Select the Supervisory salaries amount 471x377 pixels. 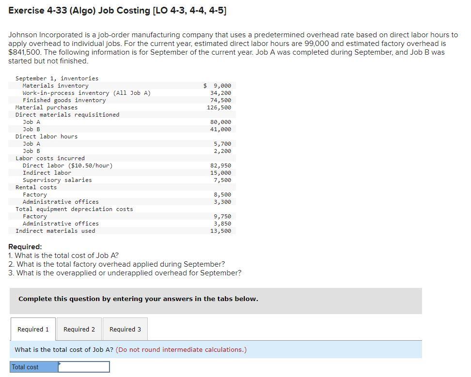click(x=224, y=180)
